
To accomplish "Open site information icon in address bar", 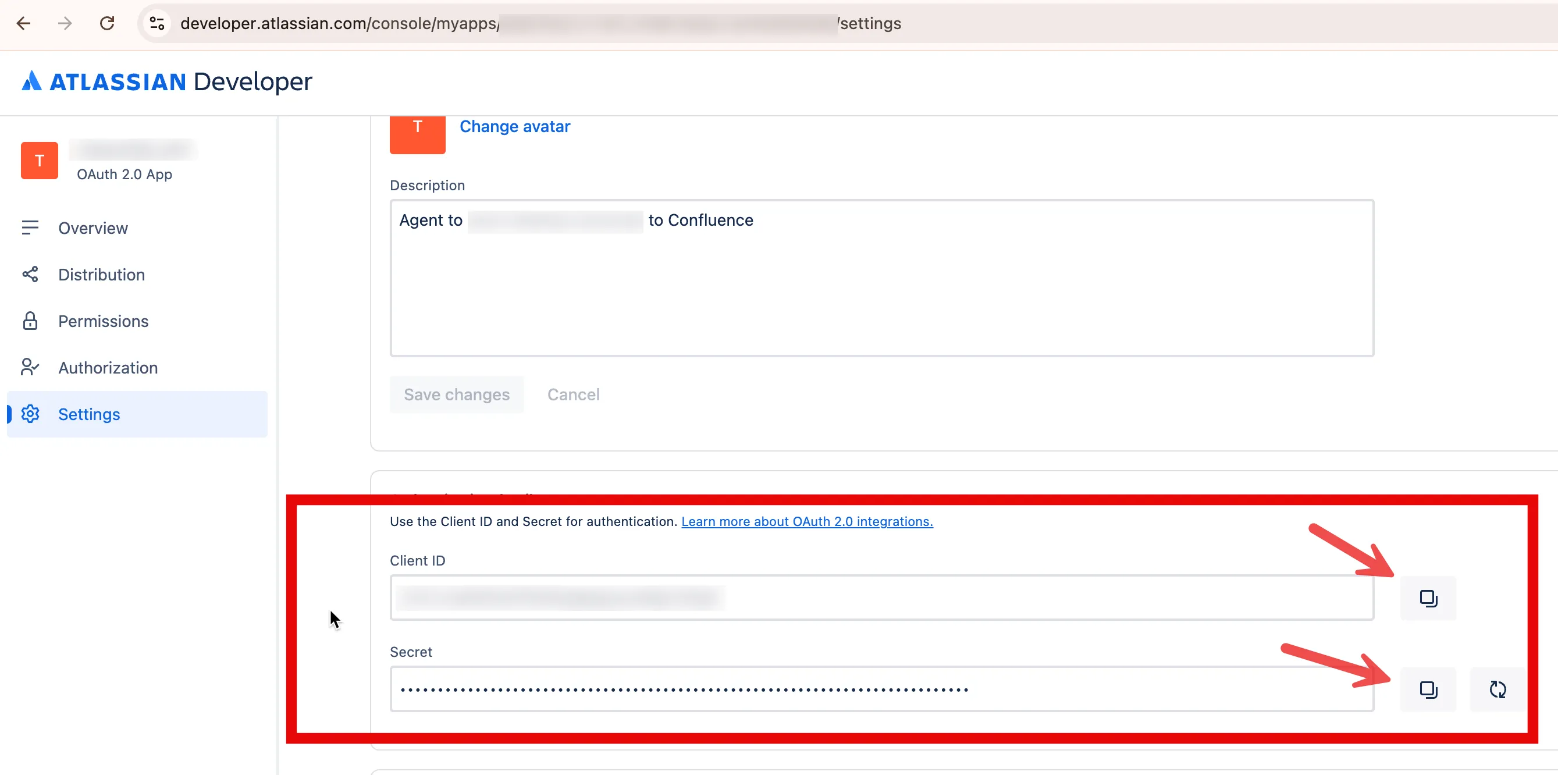I will (x=157, y=24).
